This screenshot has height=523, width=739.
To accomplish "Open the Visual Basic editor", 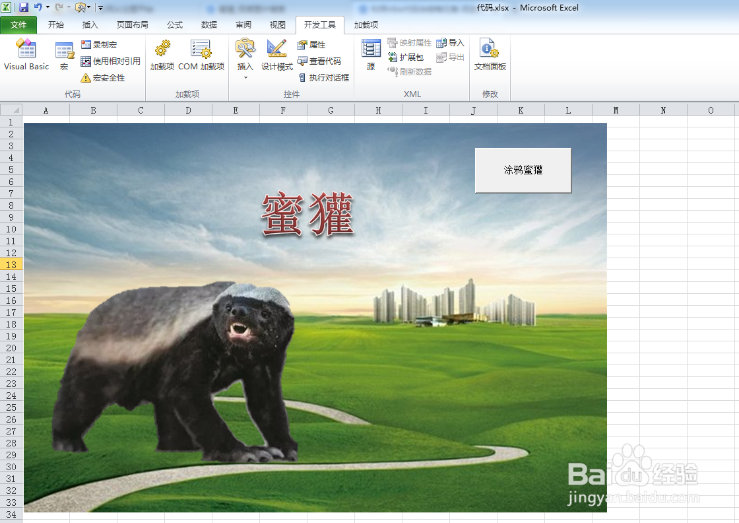I will click(26, 56).
